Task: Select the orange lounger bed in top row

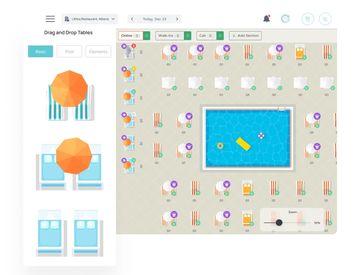Action: 300,52
